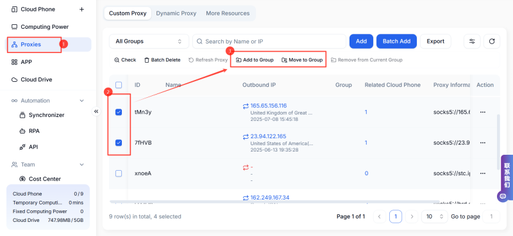
Task: Open Cloud Drive in sidebar
Action: [x=37, y=80]
